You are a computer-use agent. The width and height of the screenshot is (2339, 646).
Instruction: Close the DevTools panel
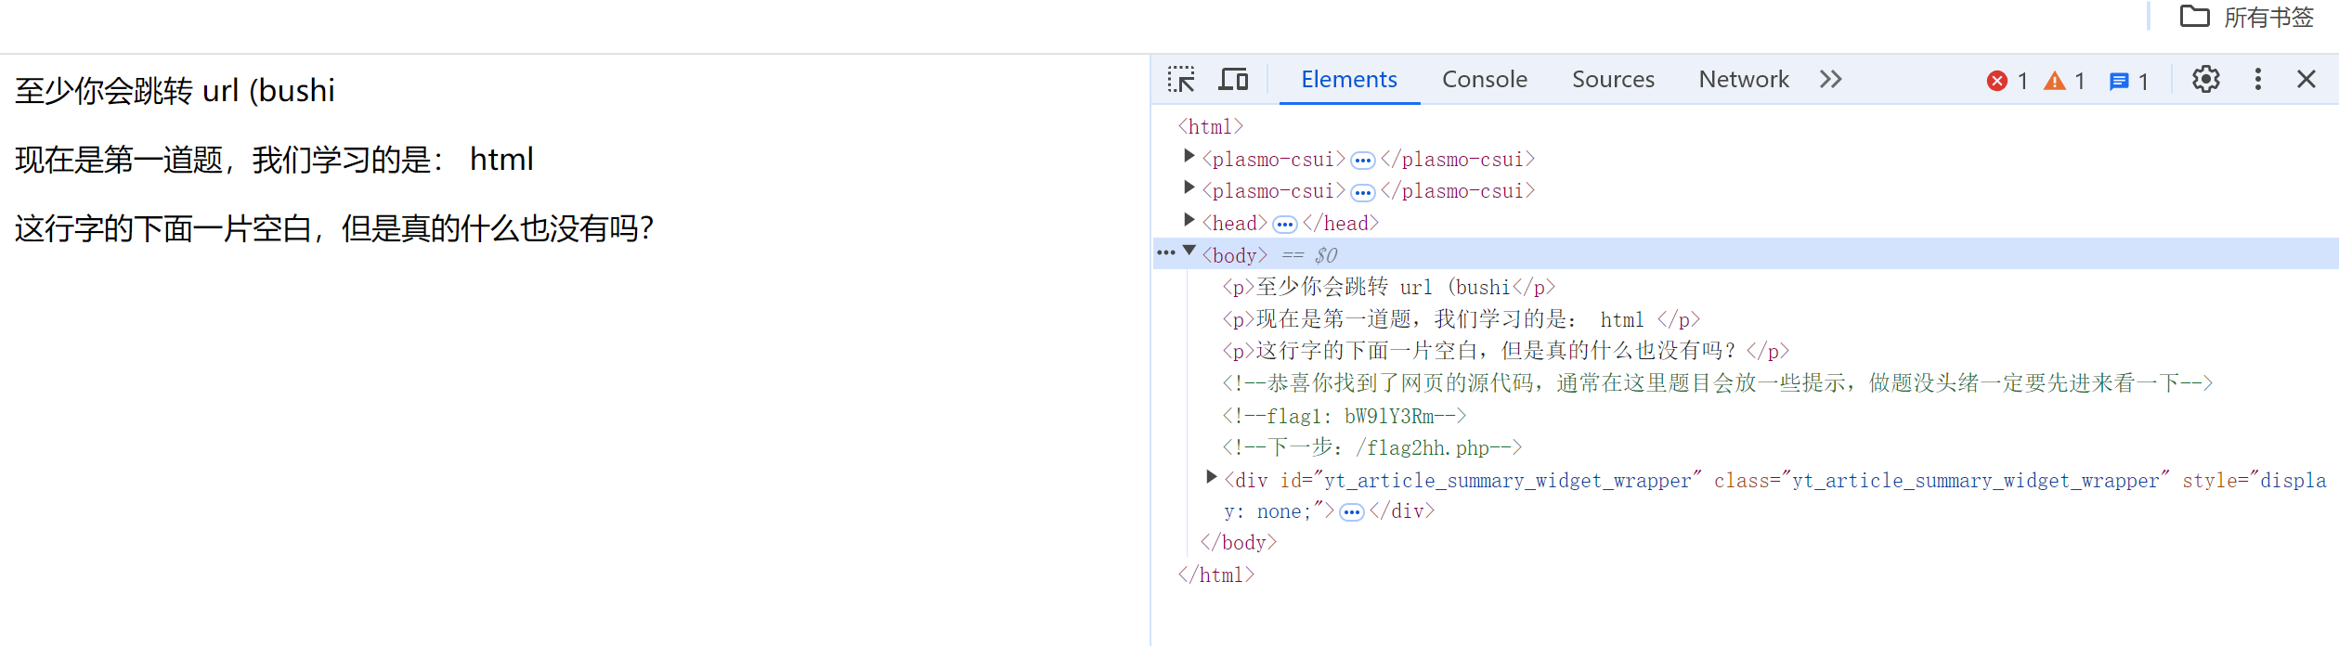[x=2307, y=80]
